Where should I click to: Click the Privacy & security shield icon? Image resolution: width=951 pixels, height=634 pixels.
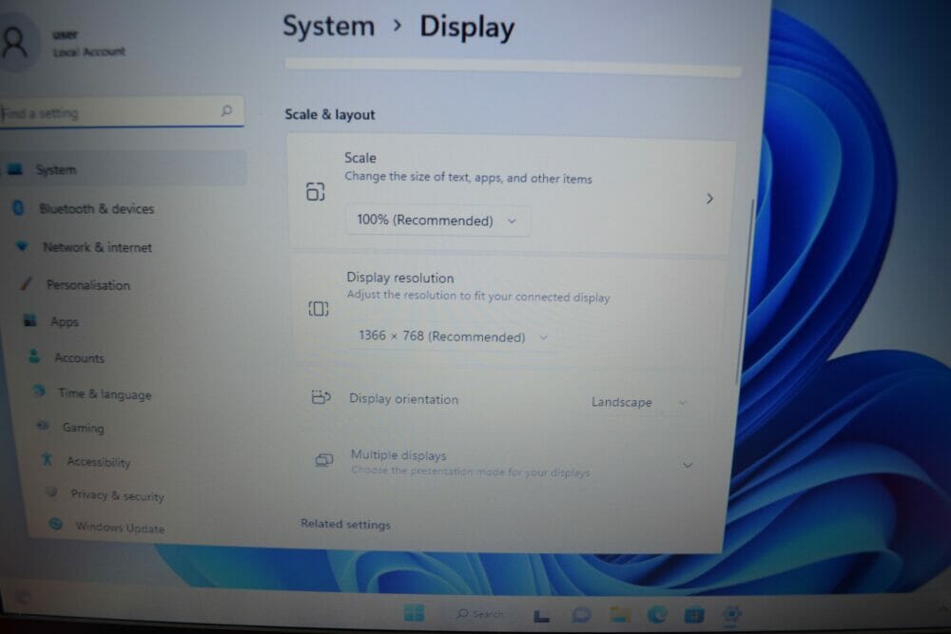click(51, 491)
